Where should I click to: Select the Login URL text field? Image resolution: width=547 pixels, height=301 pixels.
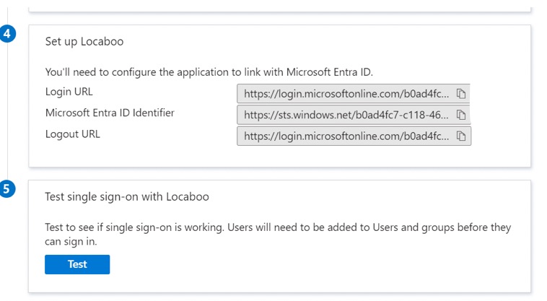tap(354, 93)
